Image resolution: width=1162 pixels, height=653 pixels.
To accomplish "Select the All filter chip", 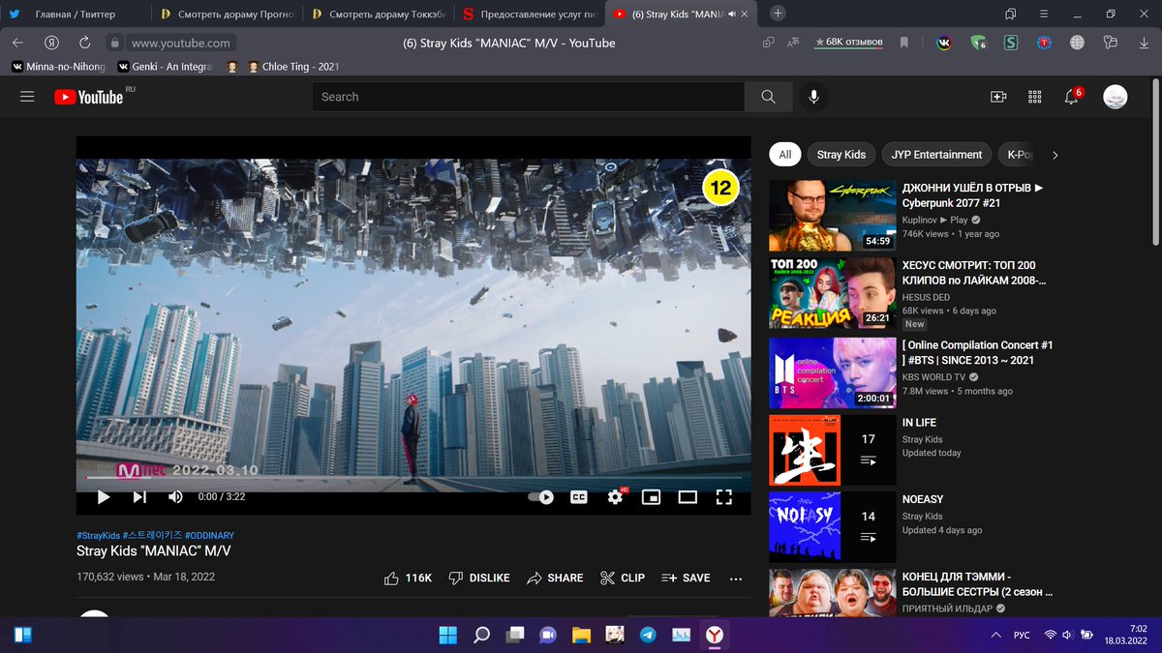I will (x=784, y=155).
